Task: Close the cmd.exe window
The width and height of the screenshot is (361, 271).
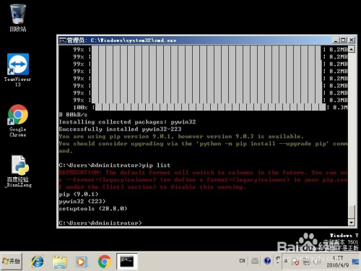Action: [x=352, y=40]
